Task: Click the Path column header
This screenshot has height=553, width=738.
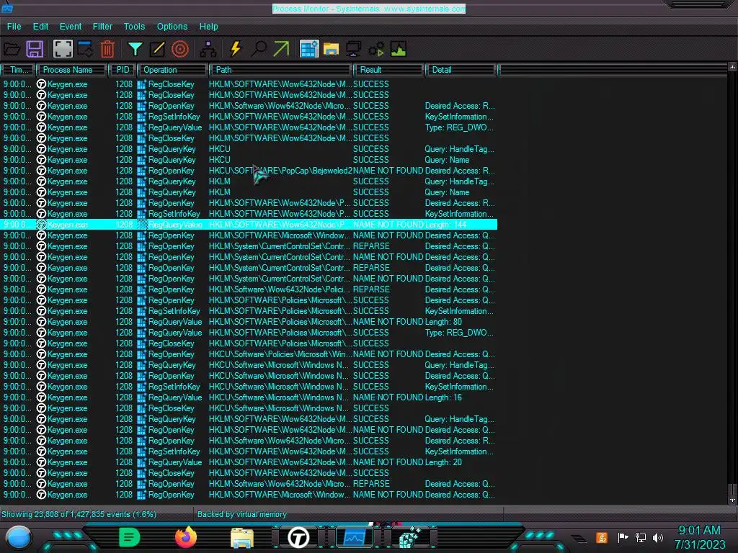Action: tap(281, 70)
